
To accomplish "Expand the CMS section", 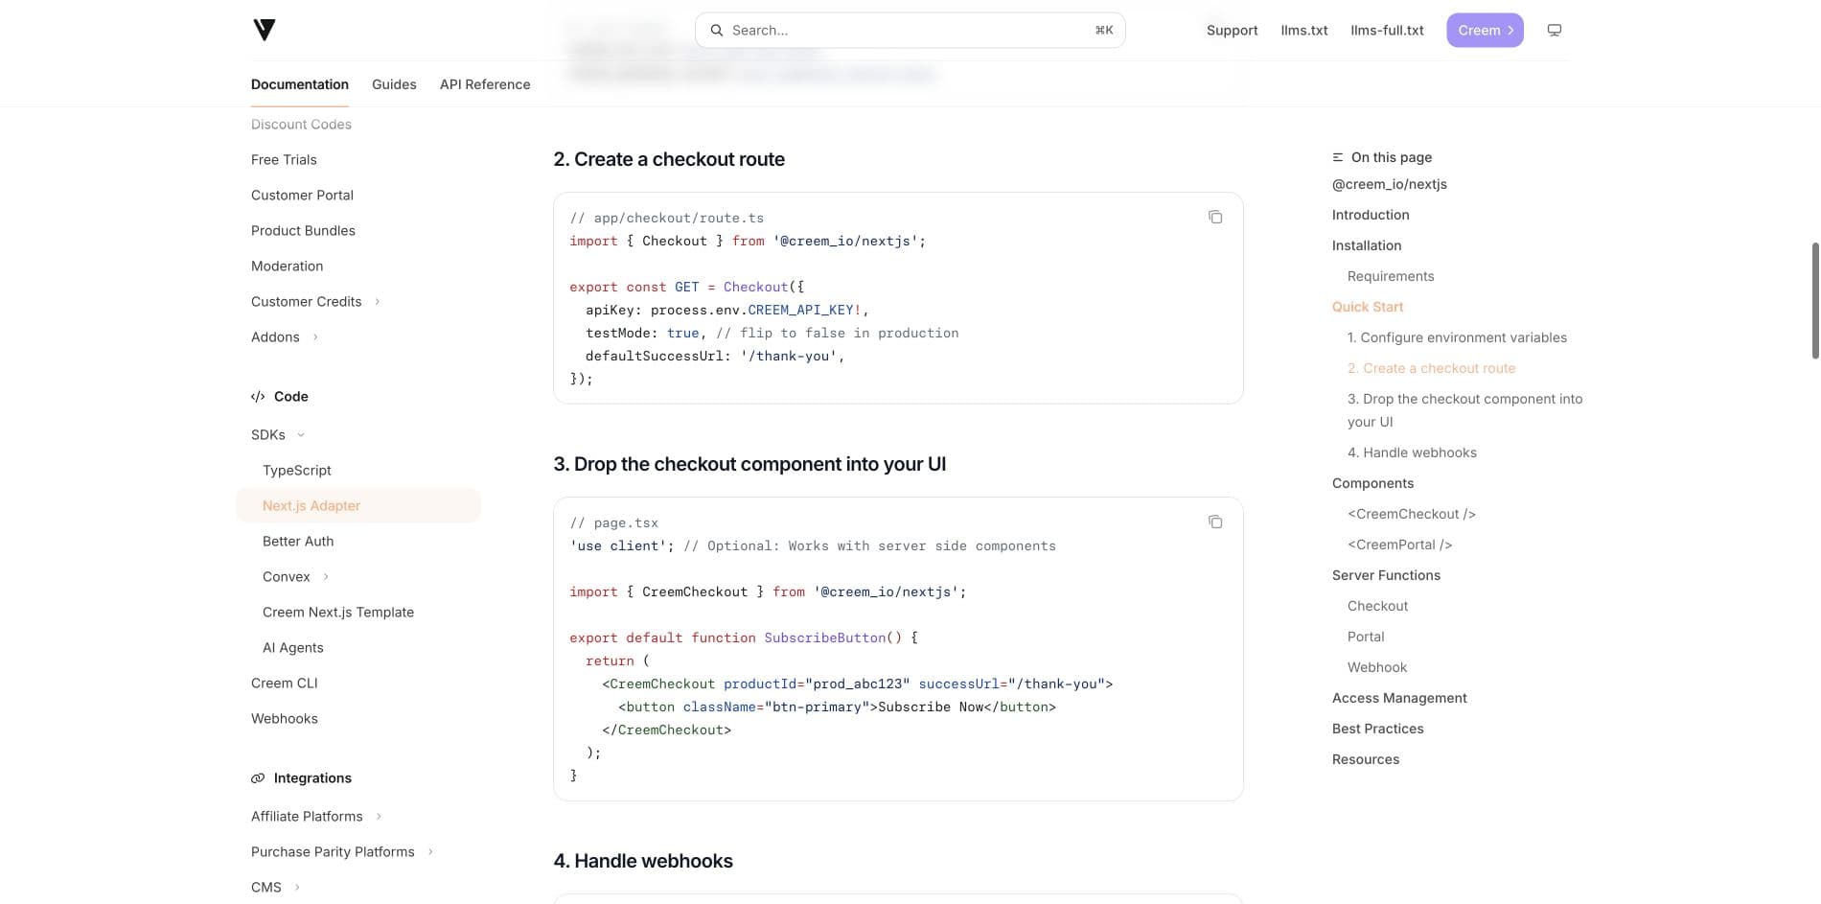I will pos(276,888).
